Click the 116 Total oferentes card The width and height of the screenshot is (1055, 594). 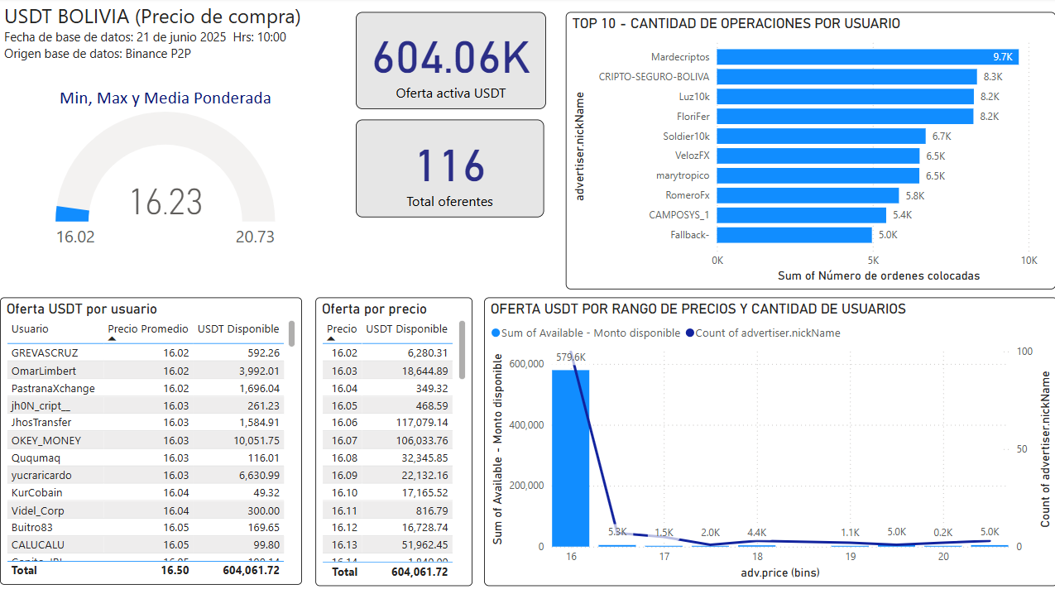(449, 168)
